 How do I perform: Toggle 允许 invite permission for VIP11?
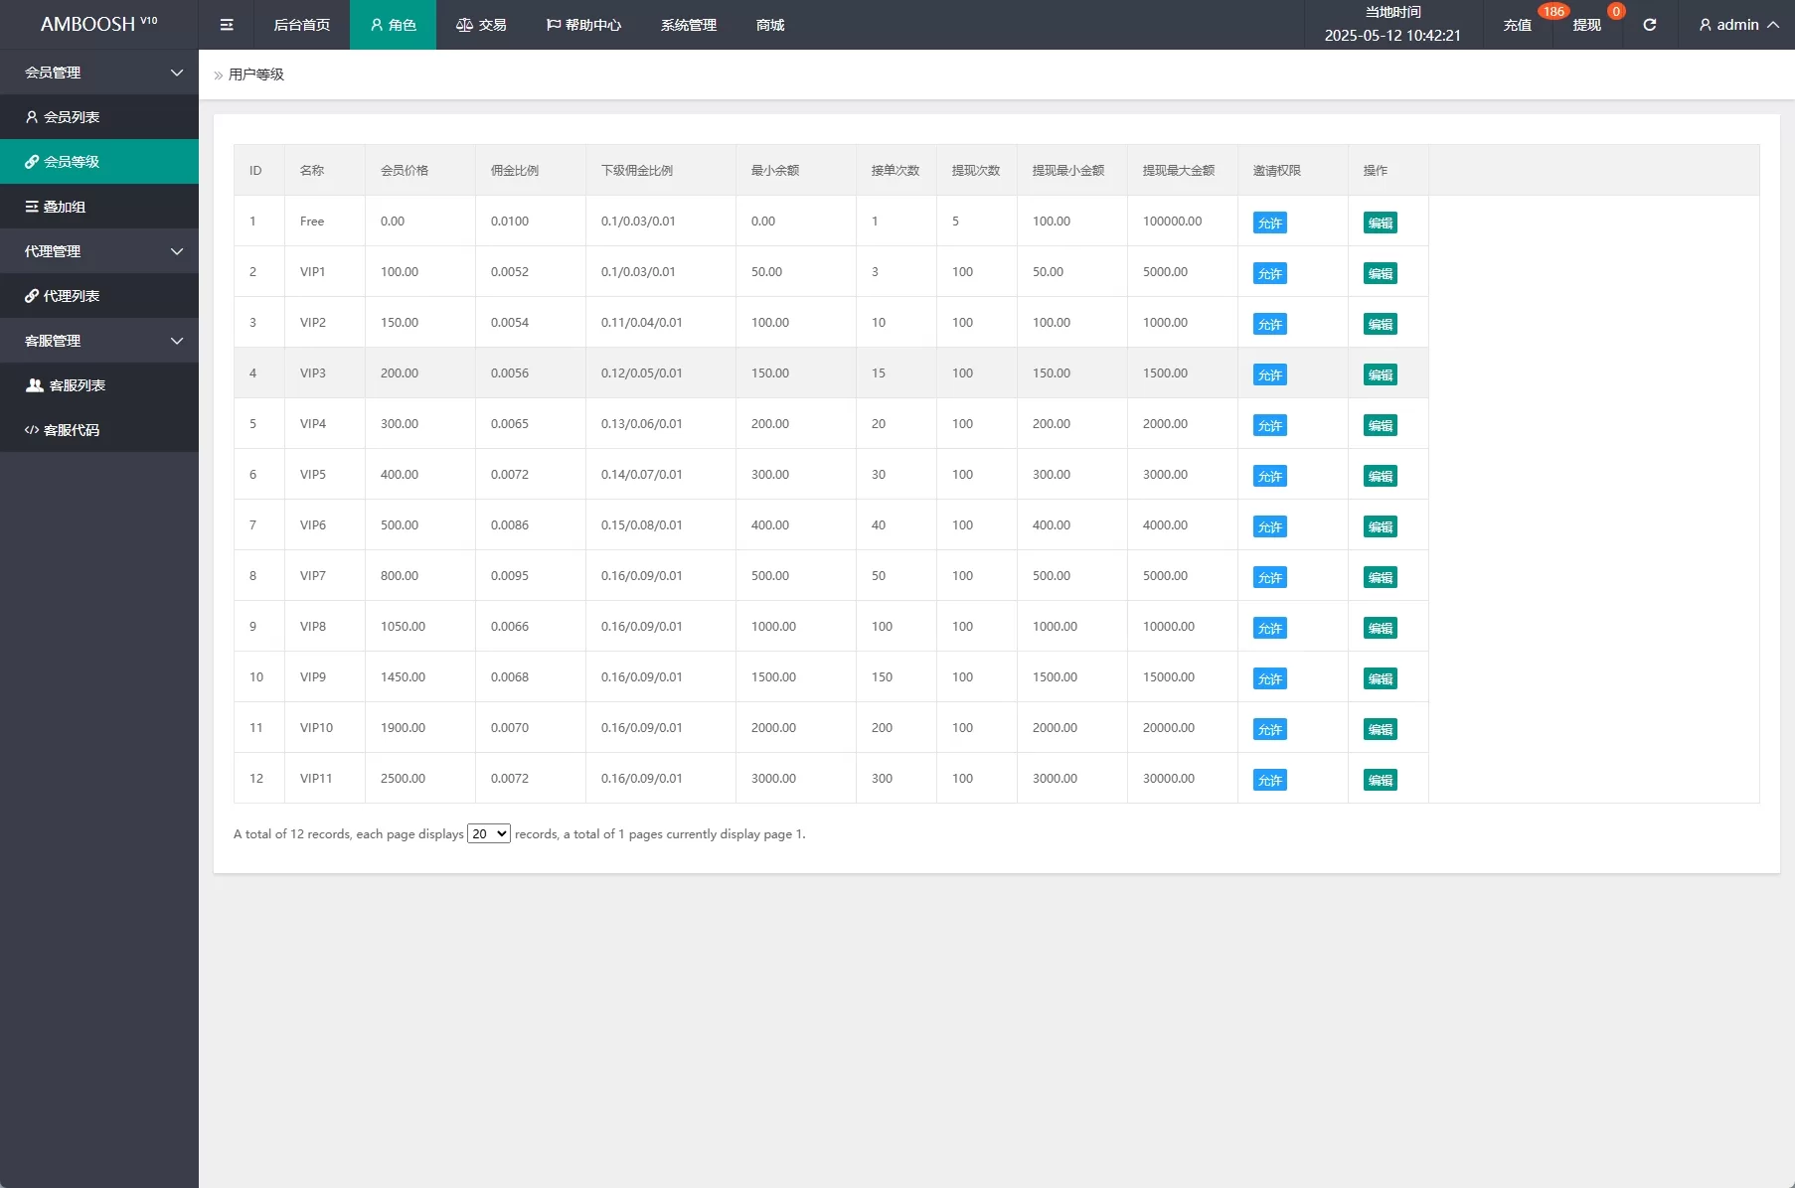point(1269,781)
